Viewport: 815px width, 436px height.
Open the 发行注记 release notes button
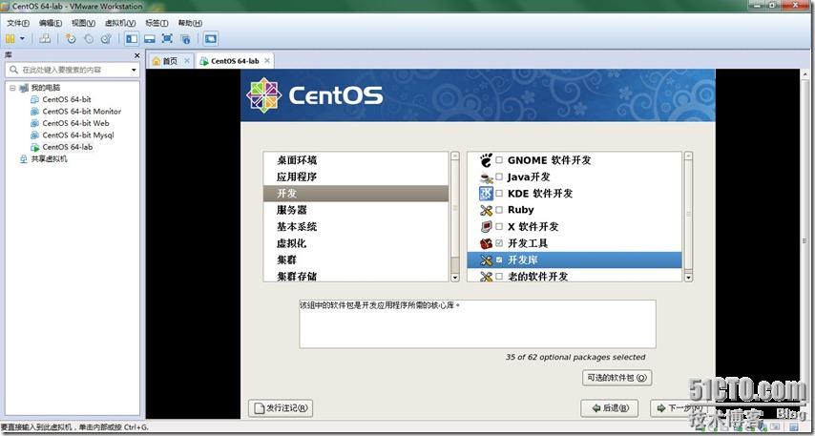(x=281, y=408)
